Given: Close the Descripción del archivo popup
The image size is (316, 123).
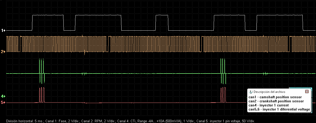Looking at the screenshot, I should (x=307, y=92).
